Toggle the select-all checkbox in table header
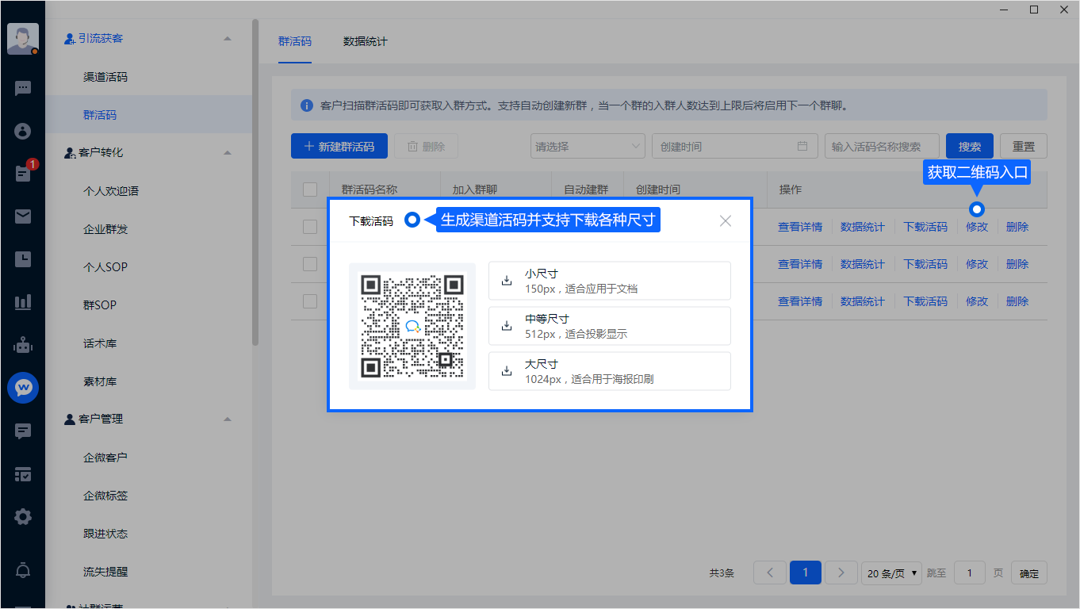Screen dimensions: 1080x609 (310, 190)
